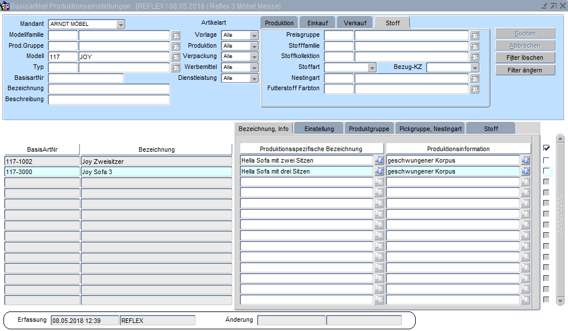The height and width of the screenshot is (331, 568).
Task: Click into the Bezeichnung filter input field
Action: tap(109, 89)
